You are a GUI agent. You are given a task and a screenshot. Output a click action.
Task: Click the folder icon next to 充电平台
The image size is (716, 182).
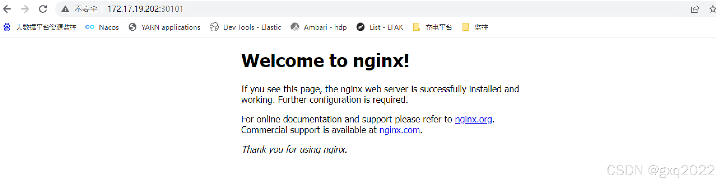point(417,27)
